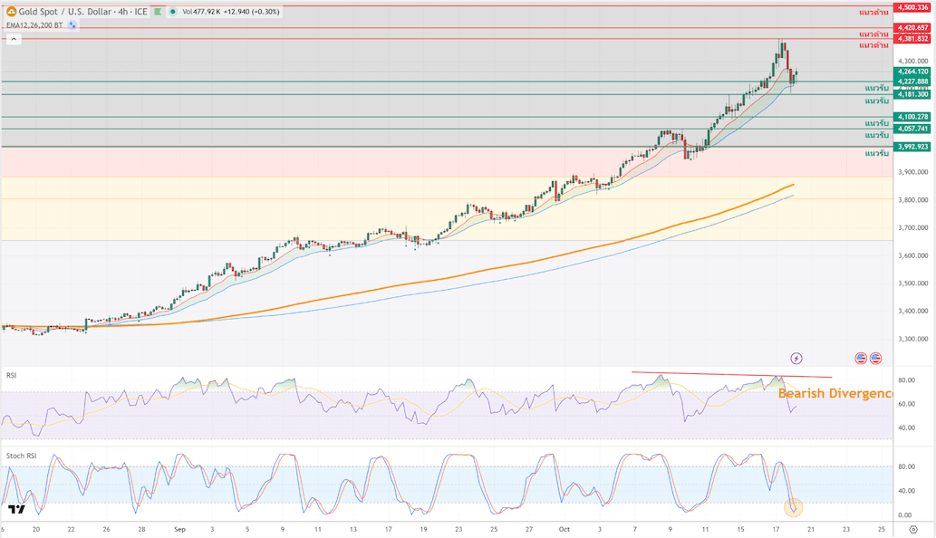Click the Sep label on time axis
Image resolution: width=936 pixels, height=538 pixels.
178,528
